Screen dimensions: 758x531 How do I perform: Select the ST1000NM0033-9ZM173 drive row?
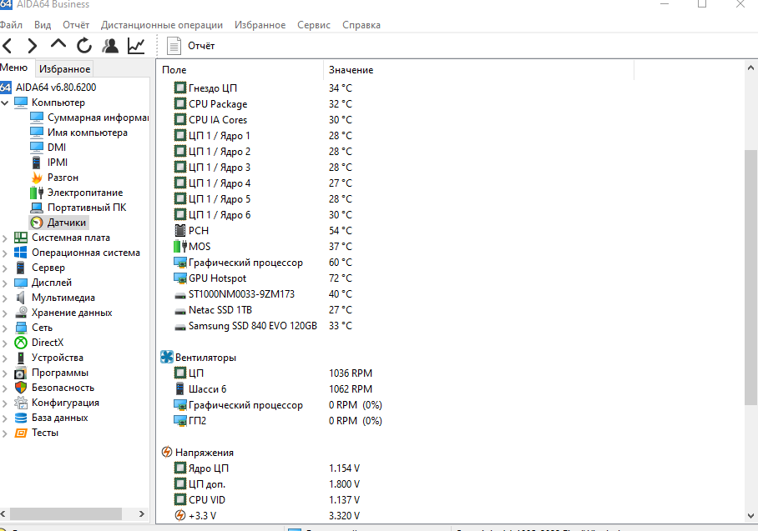(264, 294)
